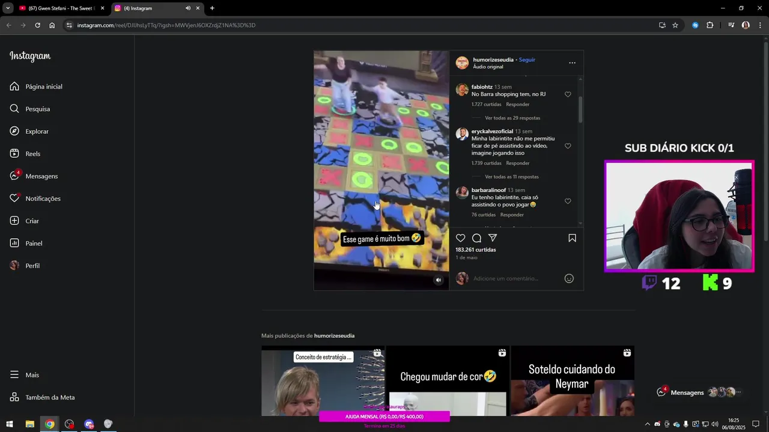The width and height of the screenshot is (769, 432).
Task: View site information icon
Action: point(69,25)
